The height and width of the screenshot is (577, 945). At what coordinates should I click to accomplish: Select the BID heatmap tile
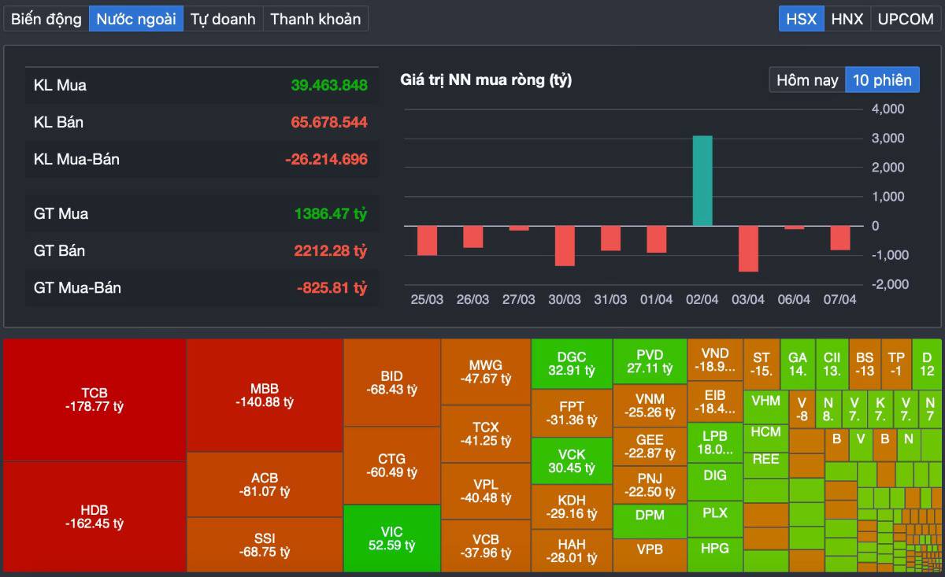391,383
